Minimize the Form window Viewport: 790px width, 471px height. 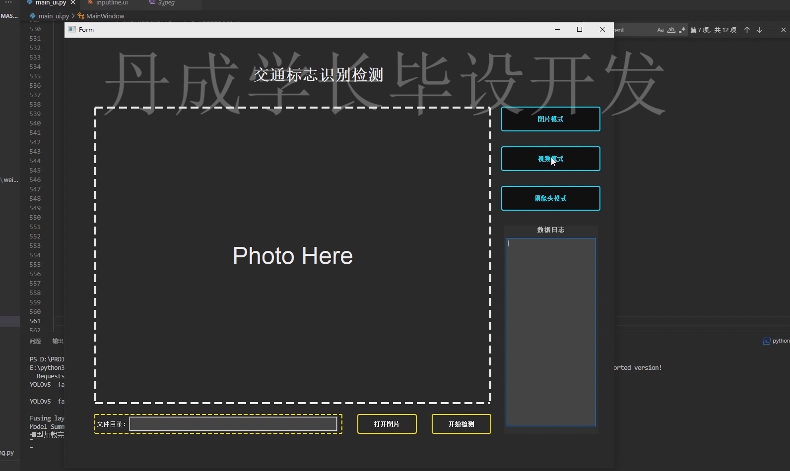point(557,30)
